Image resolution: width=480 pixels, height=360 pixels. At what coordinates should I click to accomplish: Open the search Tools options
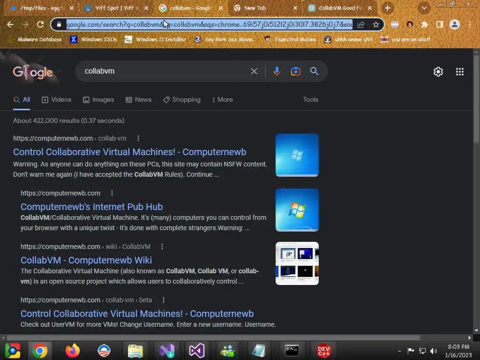pyautogui.click(x=310, y=100)
